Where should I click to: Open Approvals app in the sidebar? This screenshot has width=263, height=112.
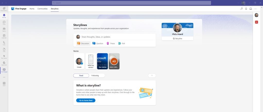pyautogui.click(x=4, y=64)
